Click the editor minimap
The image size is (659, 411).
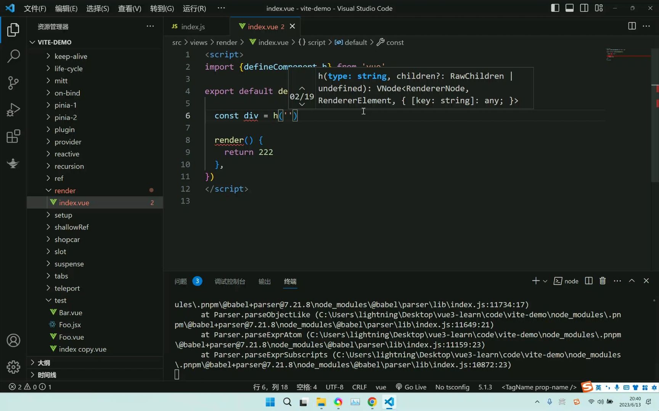628,55
